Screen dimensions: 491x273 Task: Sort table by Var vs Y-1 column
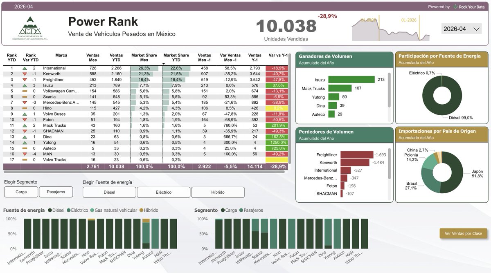[278, 55]
